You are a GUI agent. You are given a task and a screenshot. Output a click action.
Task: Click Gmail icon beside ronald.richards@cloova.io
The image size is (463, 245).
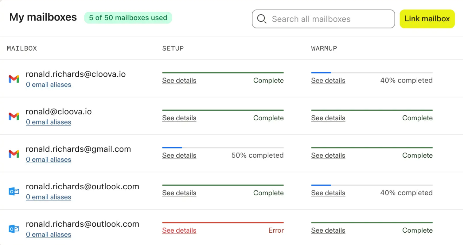point(14,79)
